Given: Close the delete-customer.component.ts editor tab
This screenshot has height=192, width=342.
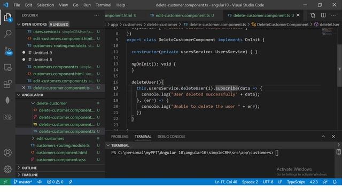Looking at the screenshot, I should click(298, 15).
